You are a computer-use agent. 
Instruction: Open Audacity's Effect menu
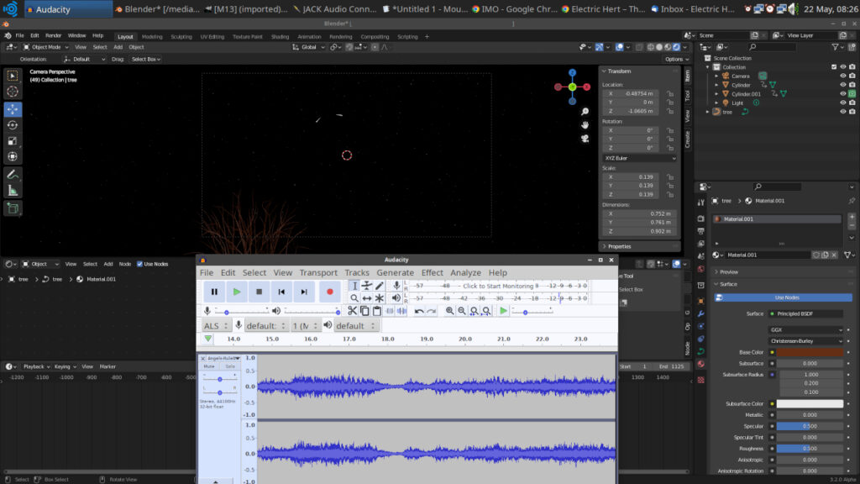point(433,273)
